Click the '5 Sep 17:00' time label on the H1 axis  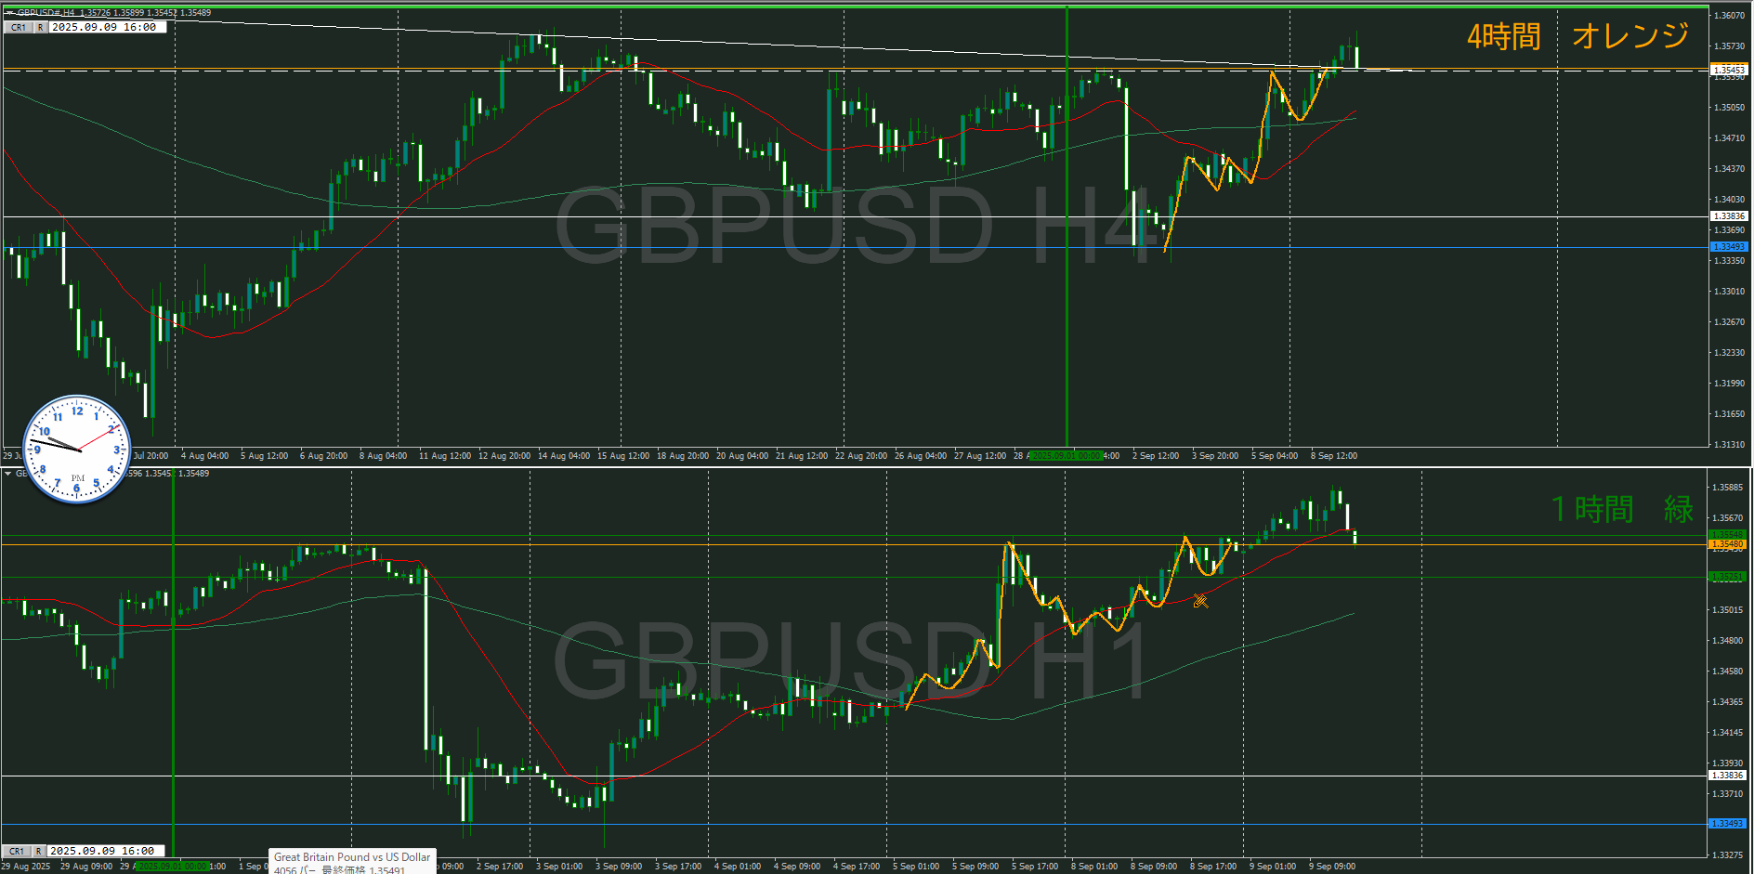pos(1035,867)
